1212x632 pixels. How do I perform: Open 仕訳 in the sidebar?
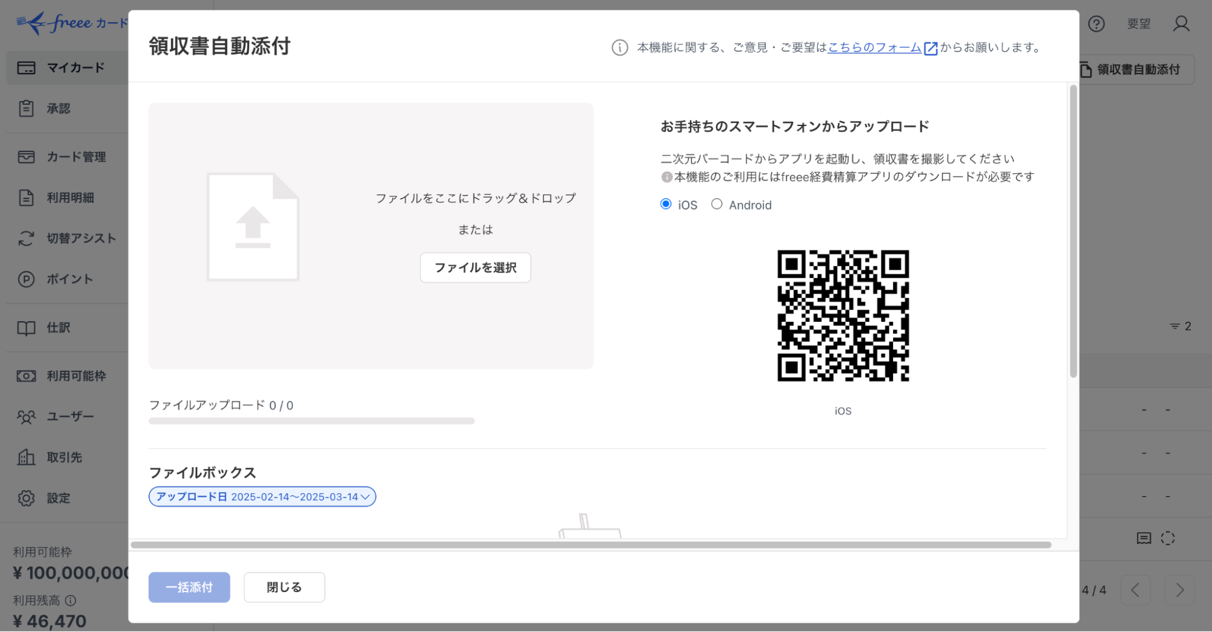(x=67, y=328)
